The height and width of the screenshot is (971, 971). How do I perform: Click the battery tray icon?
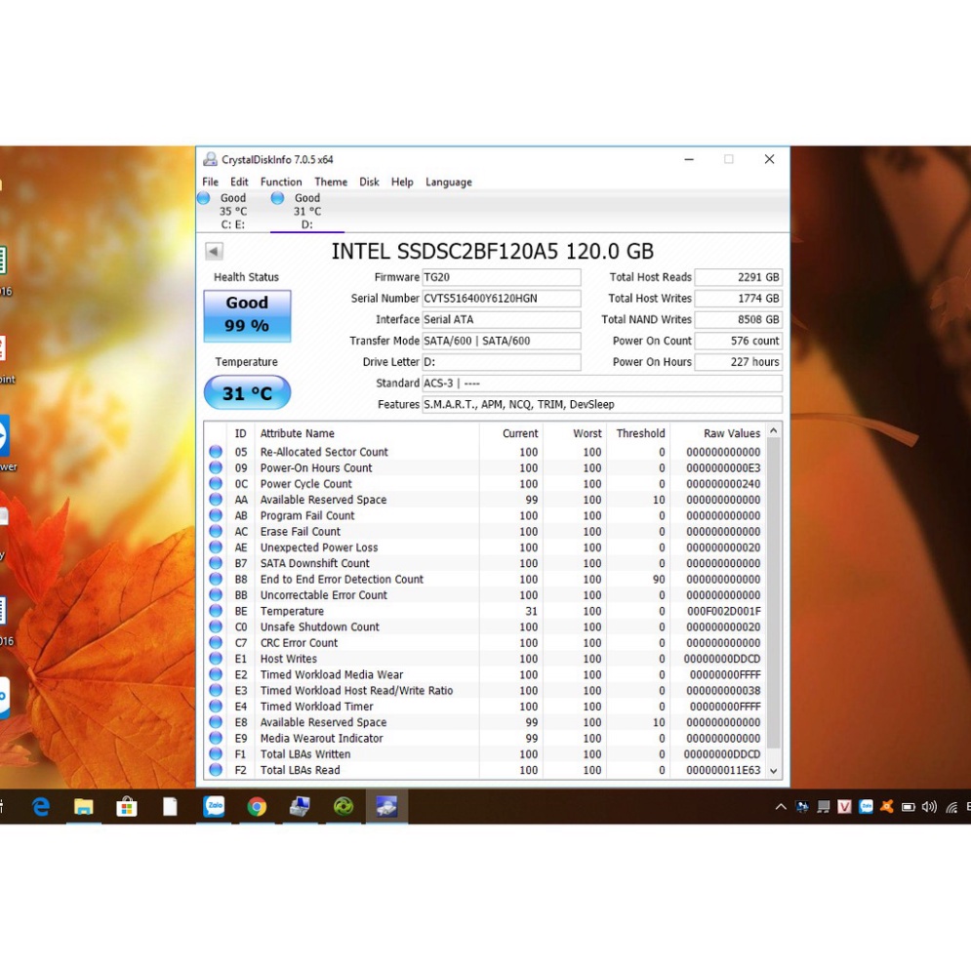[x=908, y=806]
